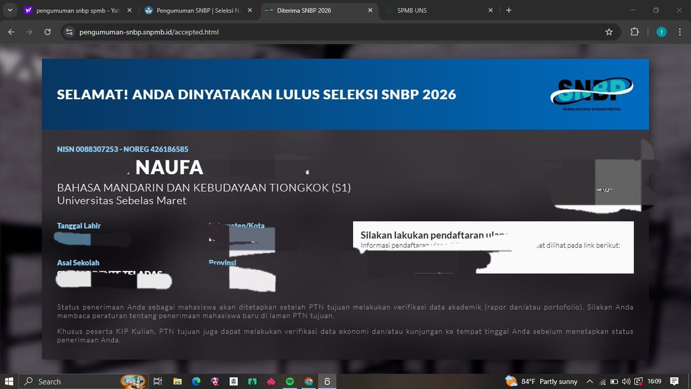Select the Diterima SNBP 2026 tab
This screenshot has height=389, width=691.
pos(319,10)
